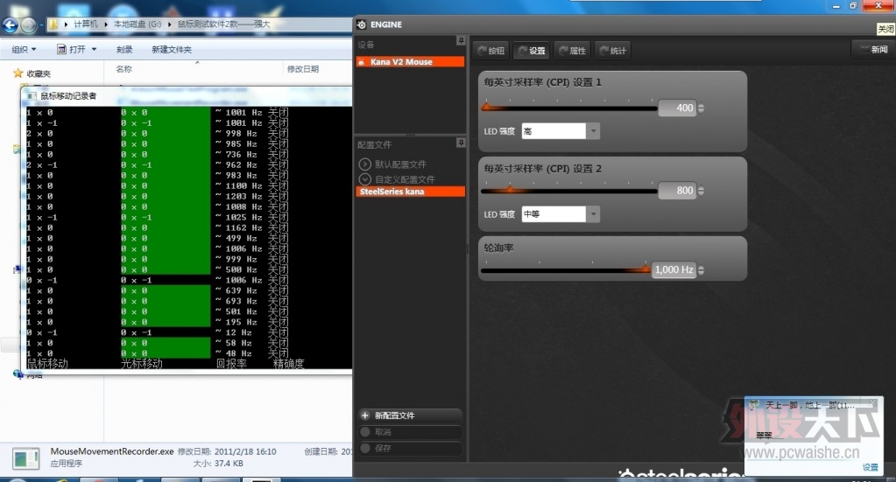This screenshot has width=896, height=482.
Task: Click the CPI 1 value field showing 400
Action: pyautogui.click(x=677, y=108)
